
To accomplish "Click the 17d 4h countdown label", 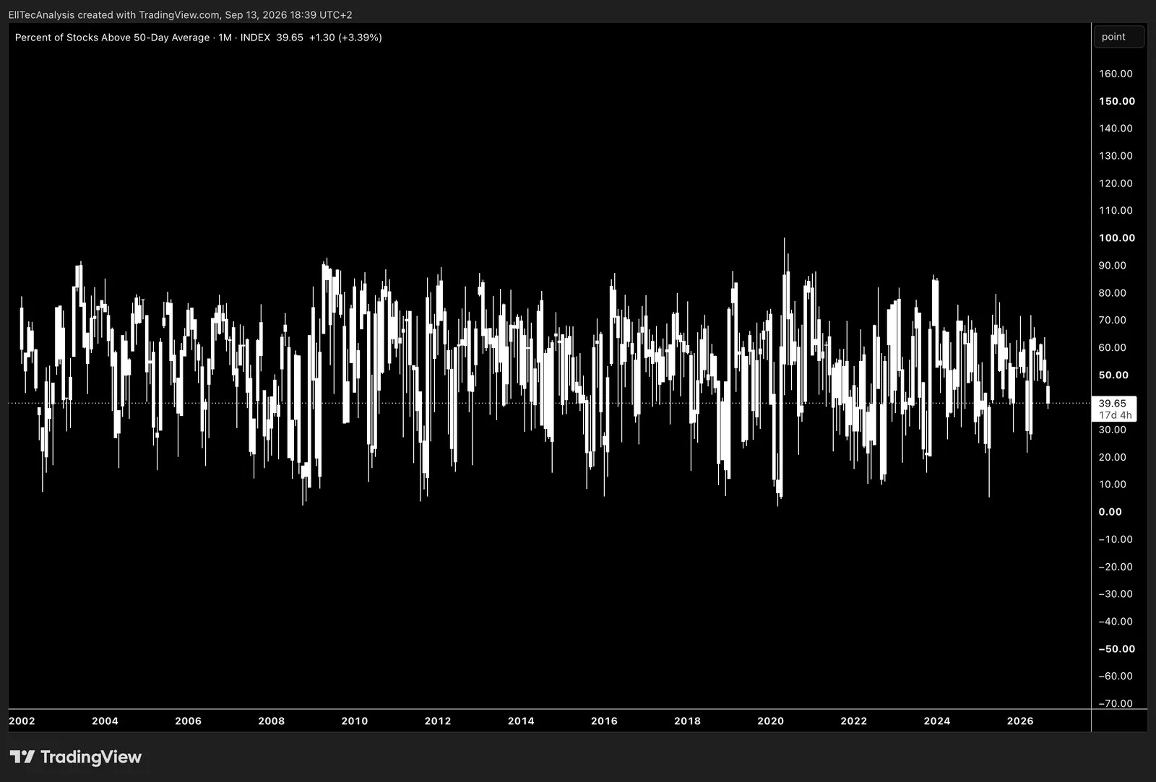I will click(1115, 415).
